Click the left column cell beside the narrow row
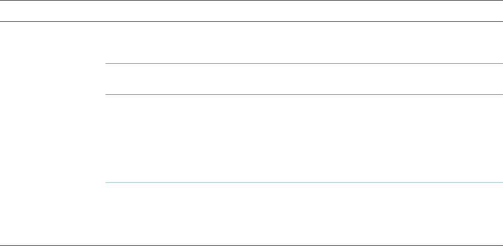Screen dimensions: 503x246 tap(53, 79)
